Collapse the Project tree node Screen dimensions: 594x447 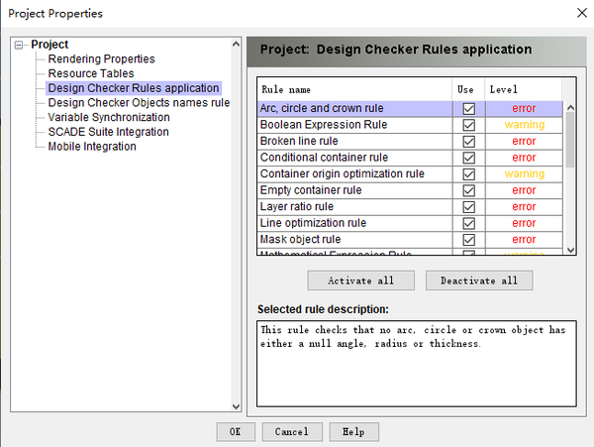pyautogui.click(x=20, y=45)
